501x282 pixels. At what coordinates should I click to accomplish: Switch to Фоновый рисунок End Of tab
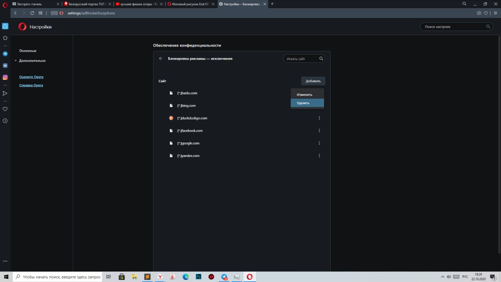[x=191, y=4]
